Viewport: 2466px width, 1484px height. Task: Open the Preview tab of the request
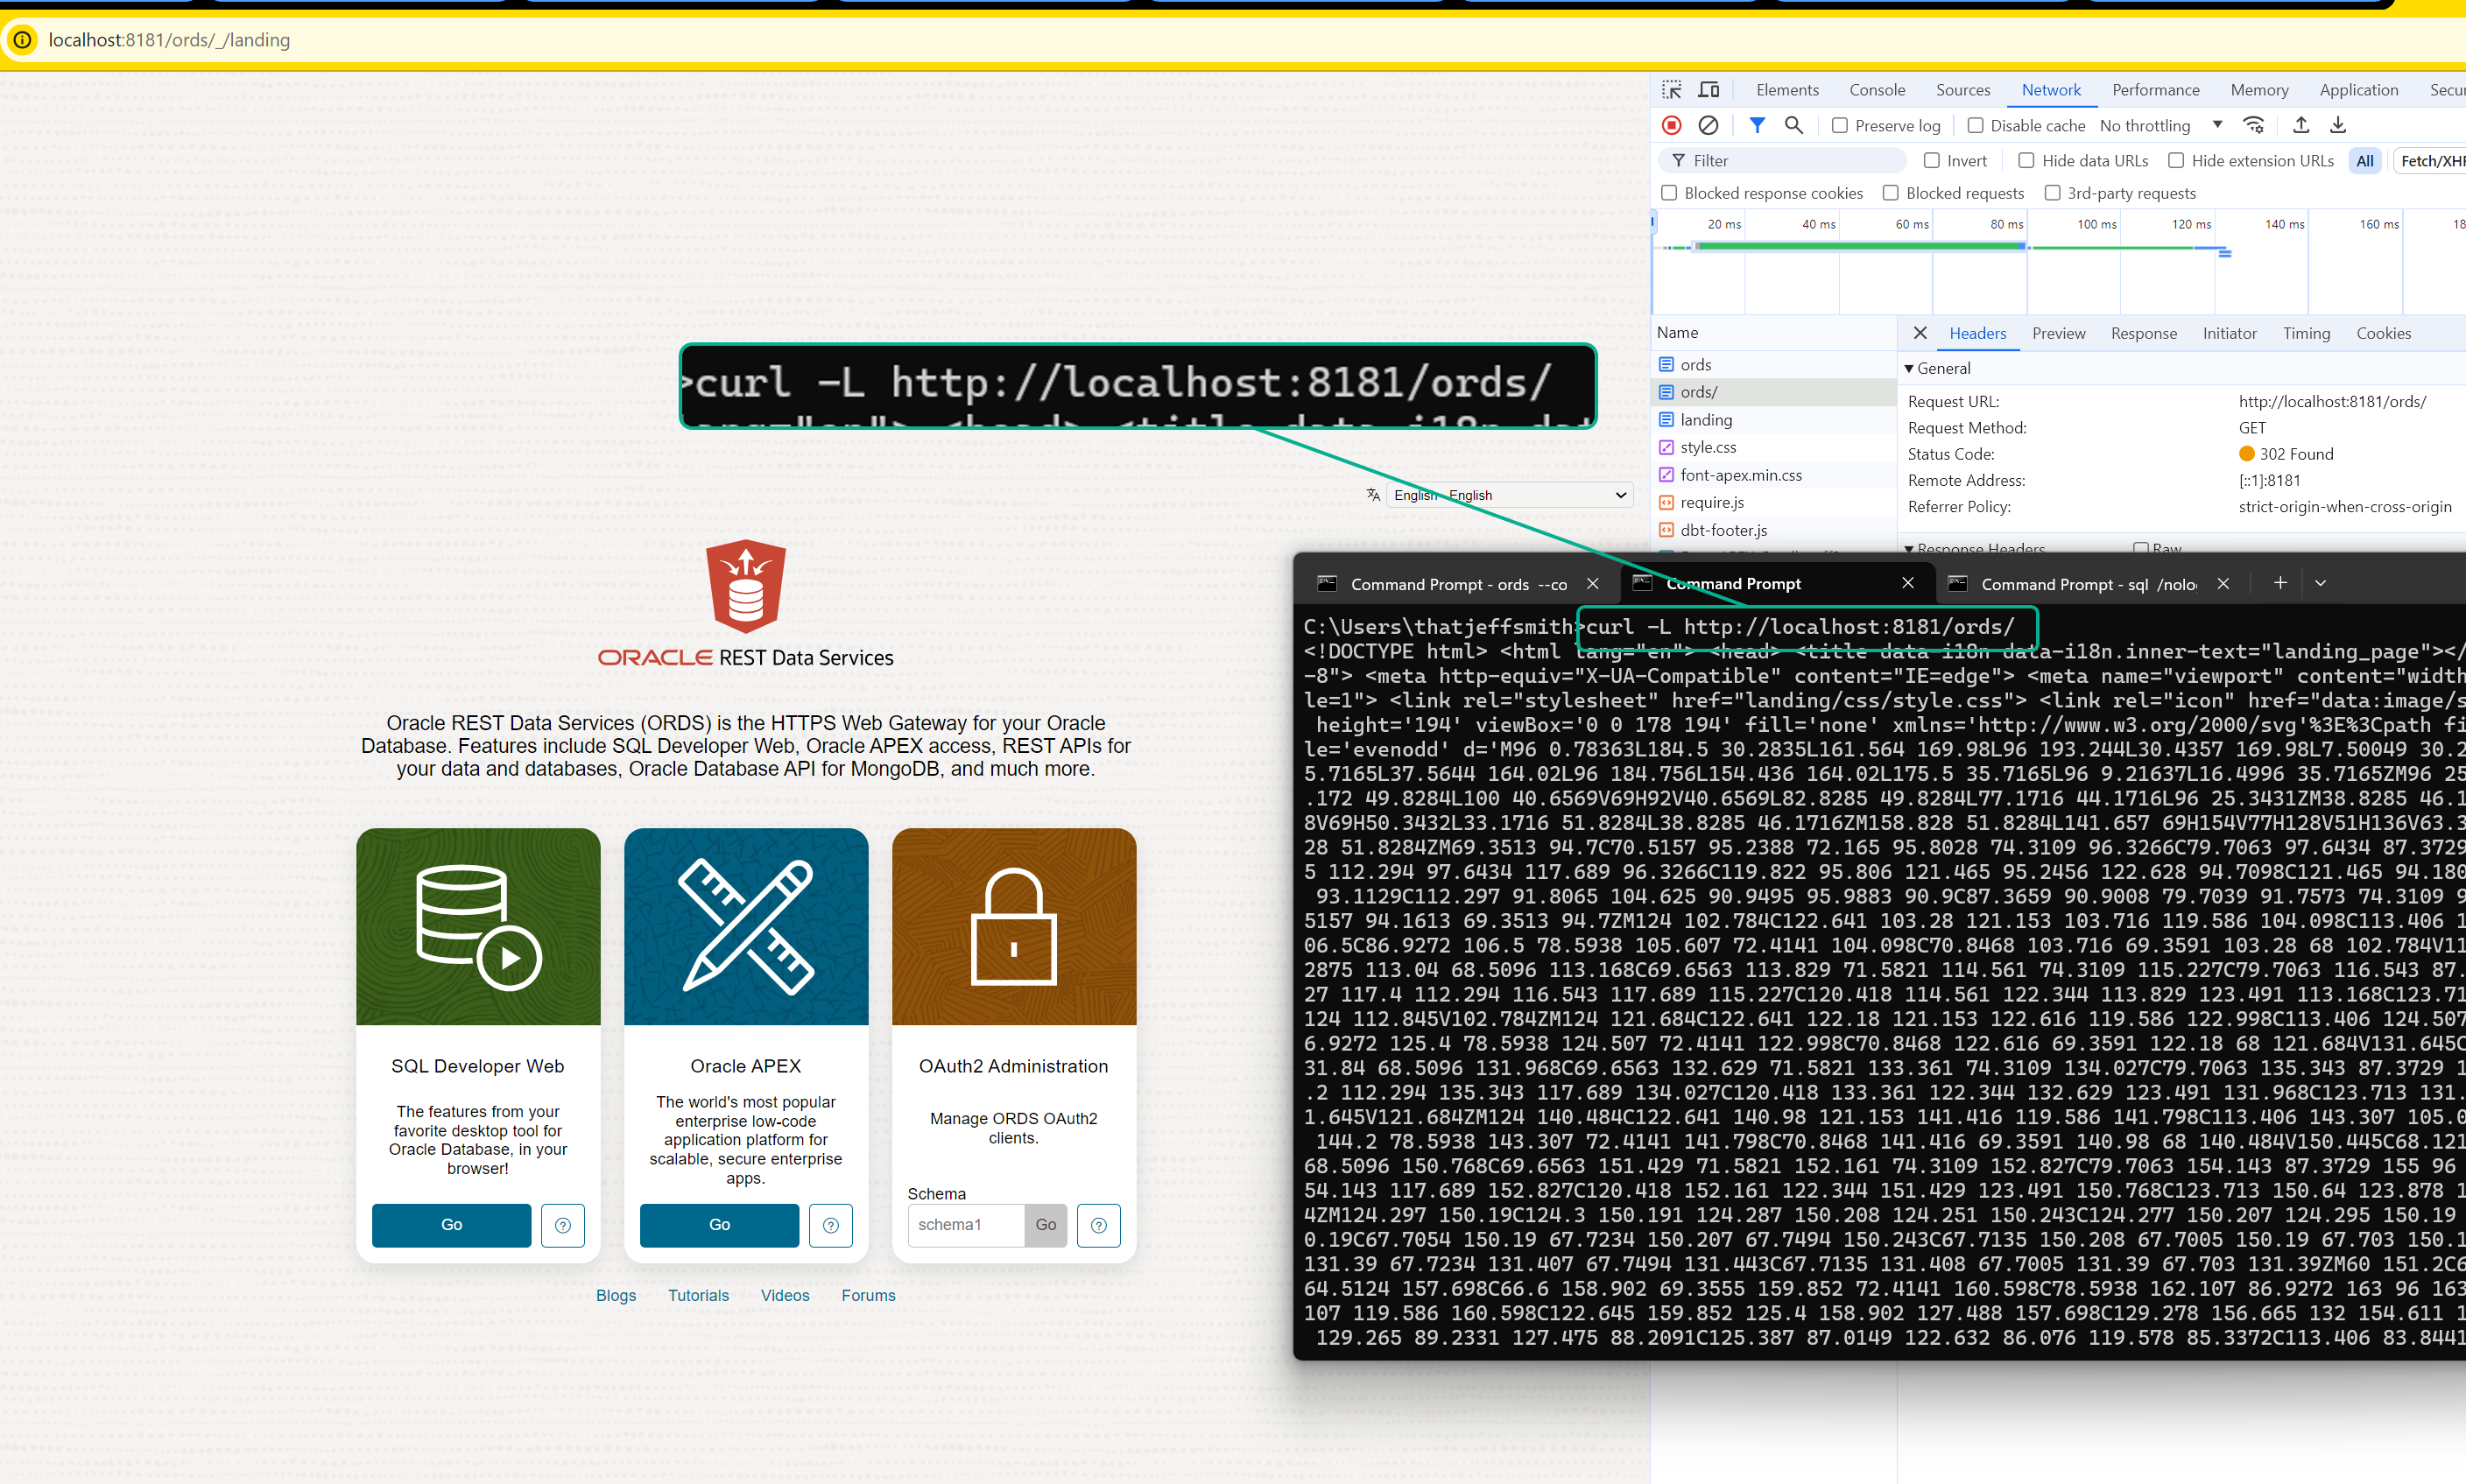click(2058, 333)
